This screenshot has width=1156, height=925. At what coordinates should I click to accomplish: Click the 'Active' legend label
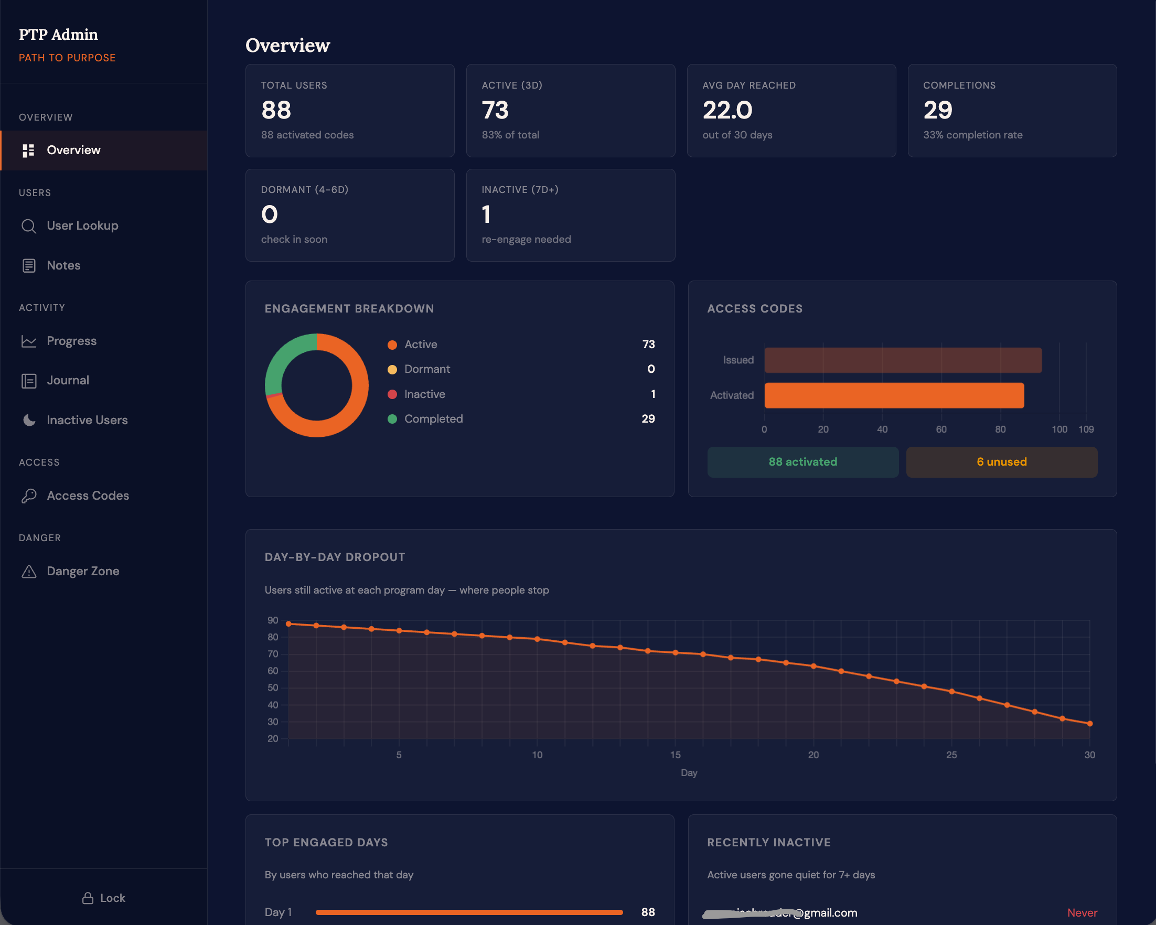click(421, 345)
